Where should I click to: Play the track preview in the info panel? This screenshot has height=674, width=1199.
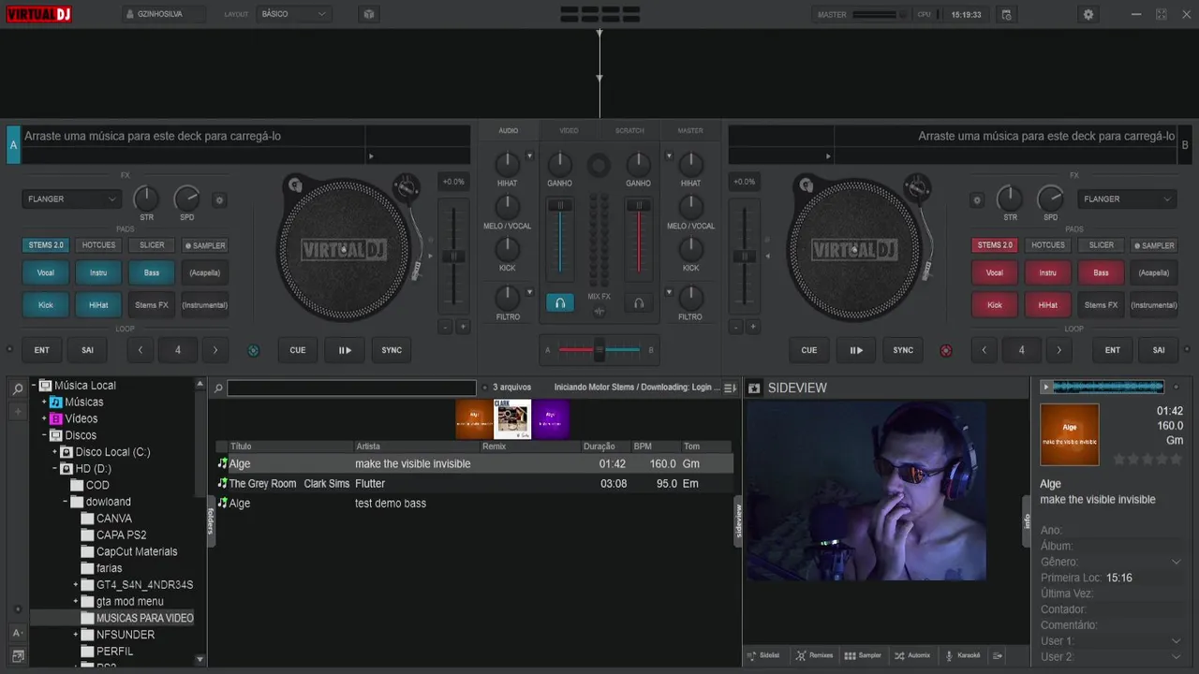(x=1046, y=386)
